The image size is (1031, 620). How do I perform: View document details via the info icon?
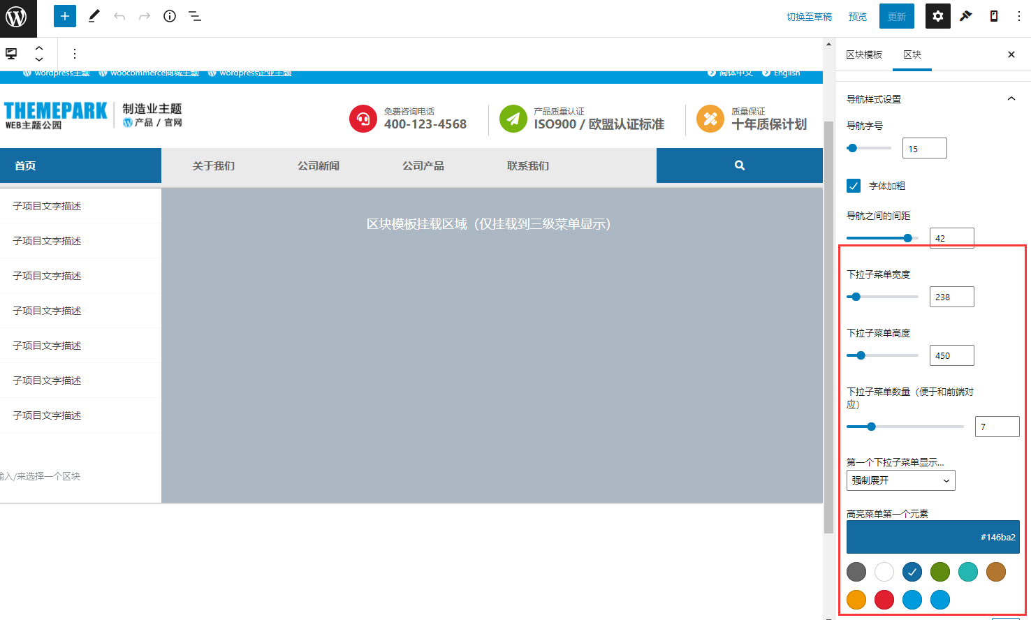click(x=169, y=15)
